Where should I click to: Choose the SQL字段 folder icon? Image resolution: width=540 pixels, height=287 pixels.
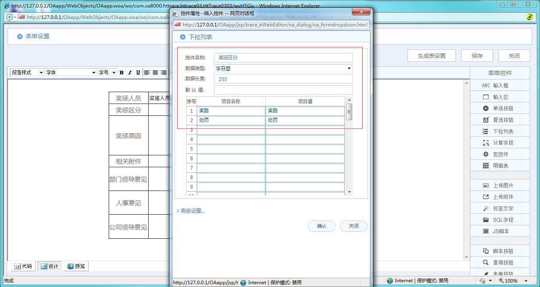[486, 220]
